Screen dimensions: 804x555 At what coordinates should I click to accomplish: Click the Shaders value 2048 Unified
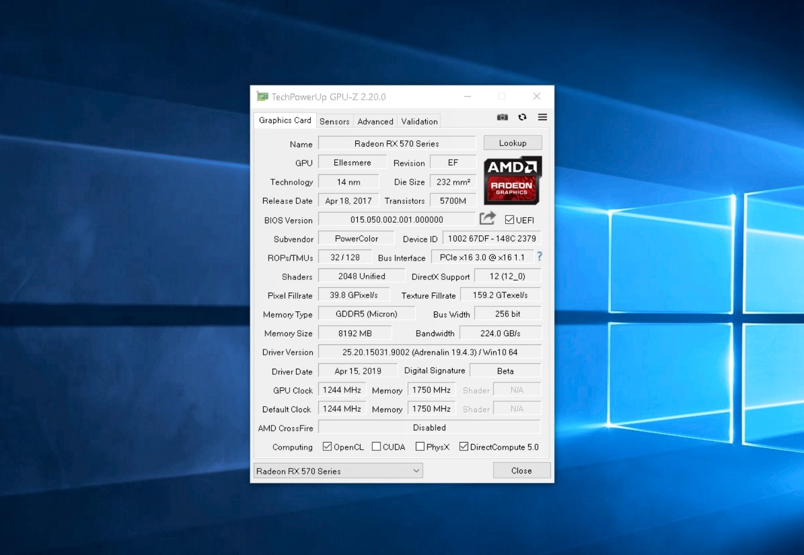click(362, 276)
